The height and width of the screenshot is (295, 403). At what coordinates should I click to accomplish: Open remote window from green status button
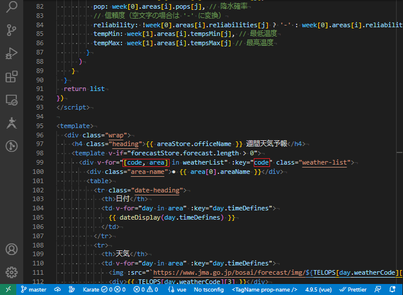(x=8, y=289)
